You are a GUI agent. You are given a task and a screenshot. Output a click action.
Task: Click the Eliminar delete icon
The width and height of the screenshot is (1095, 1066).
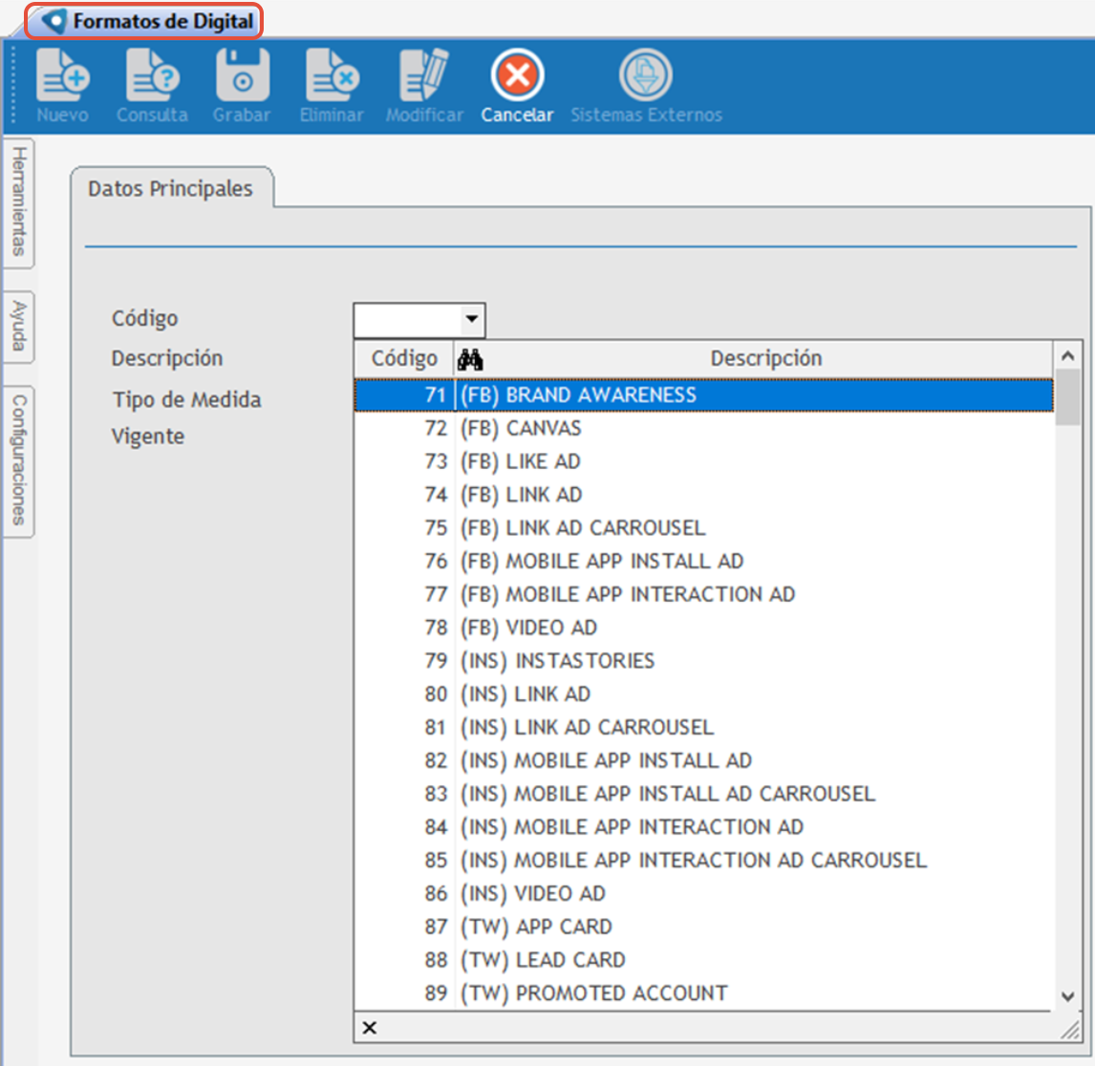332,75
